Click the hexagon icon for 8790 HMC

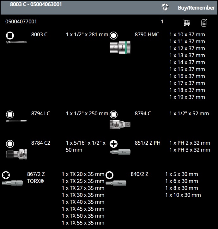pos(113,35)
